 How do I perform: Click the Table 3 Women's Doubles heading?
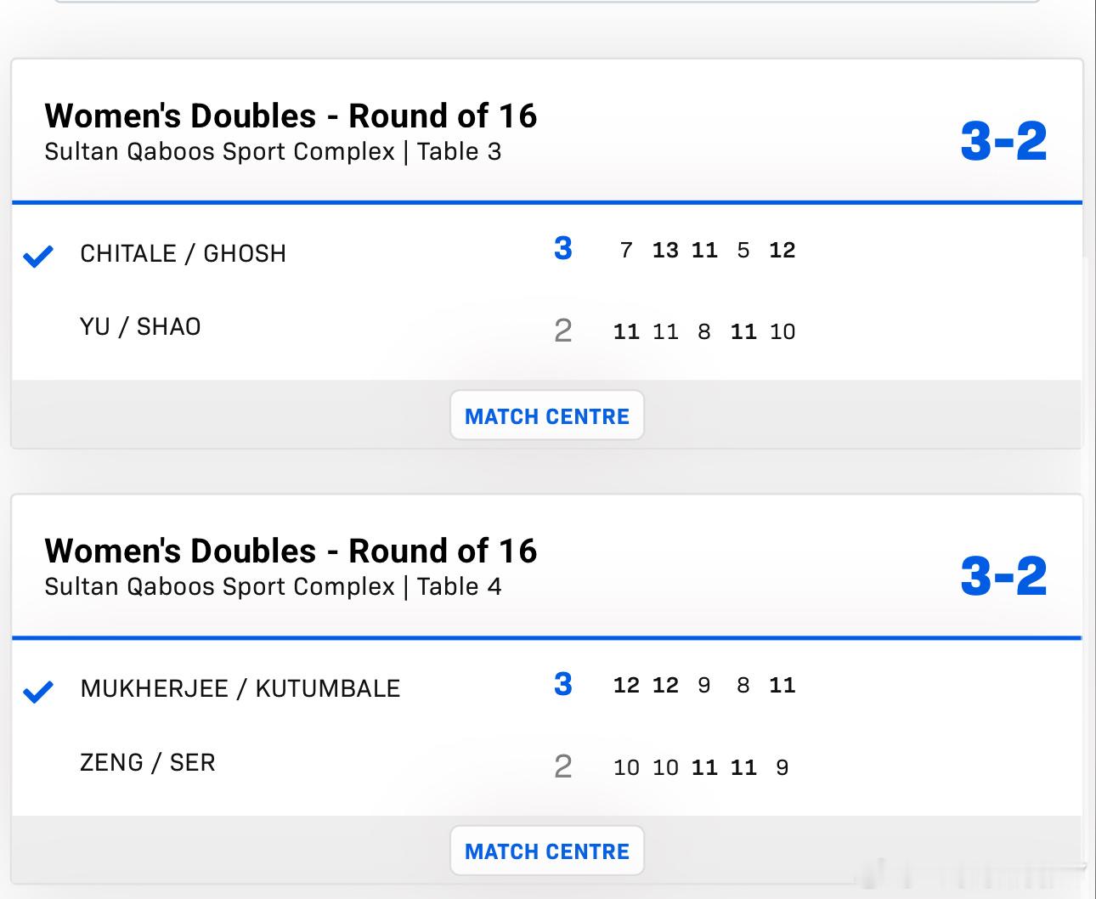pyautogui.click(x=291, y=116)
